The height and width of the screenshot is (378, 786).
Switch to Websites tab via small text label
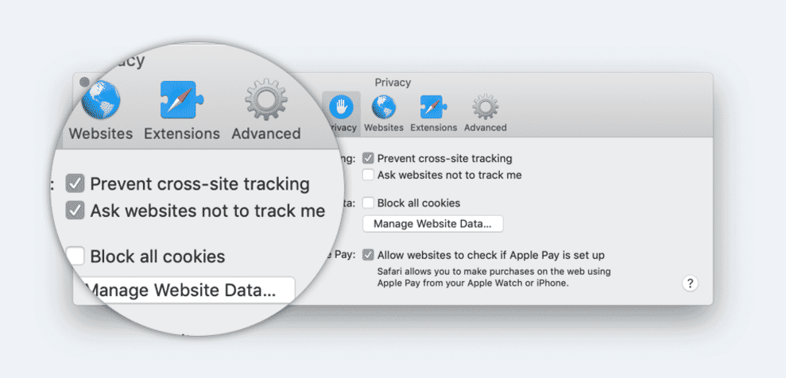(x=384, y=128)
